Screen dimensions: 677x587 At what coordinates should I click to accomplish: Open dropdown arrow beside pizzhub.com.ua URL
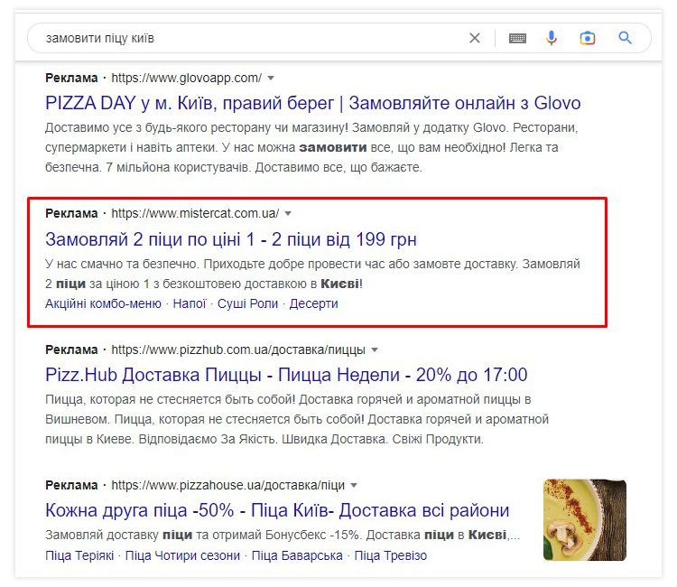[x=375, y=349]
